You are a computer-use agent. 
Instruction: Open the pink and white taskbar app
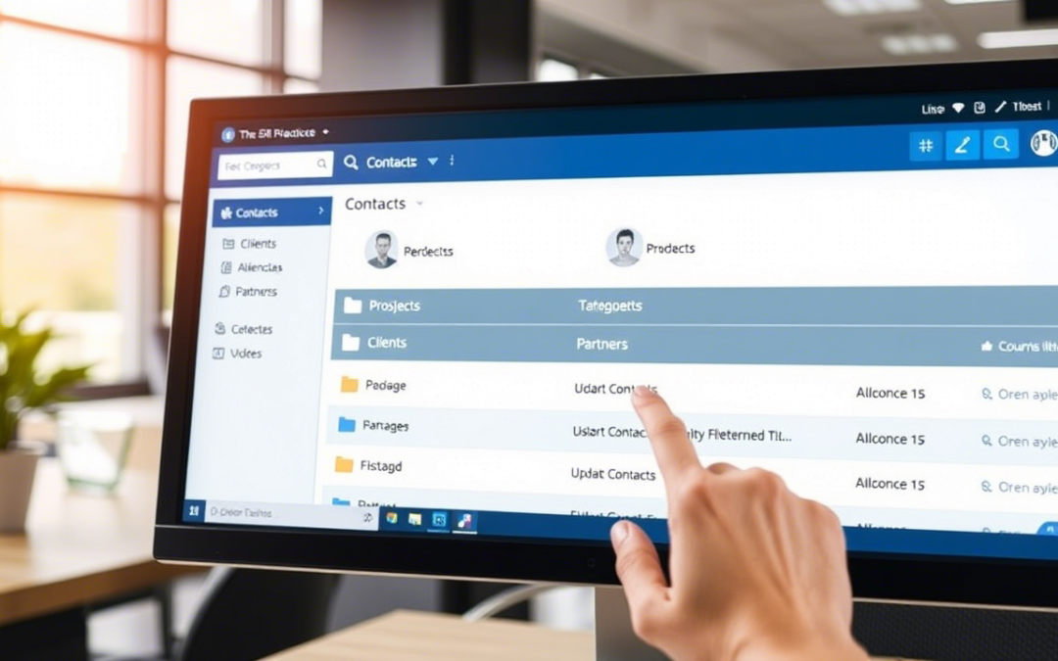point(464,521)
